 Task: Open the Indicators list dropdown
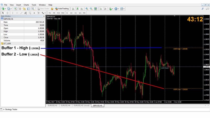111,9
